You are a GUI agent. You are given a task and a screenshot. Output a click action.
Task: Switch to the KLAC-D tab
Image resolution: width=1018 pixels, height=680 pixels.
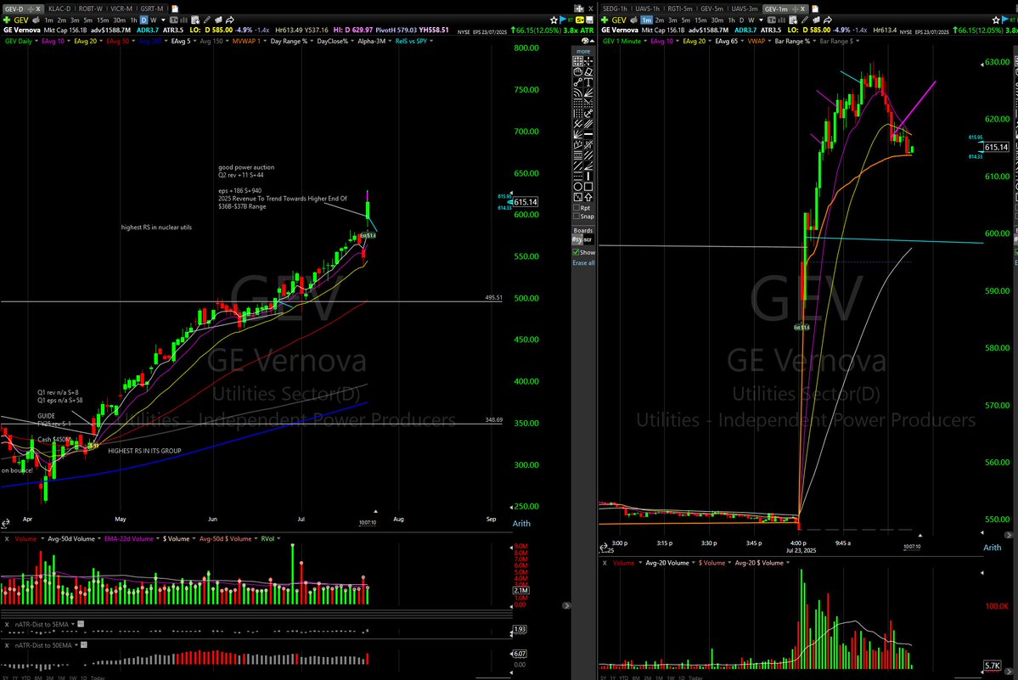click(x=59, y=8)
